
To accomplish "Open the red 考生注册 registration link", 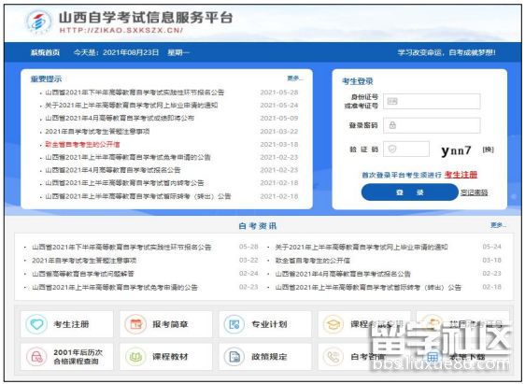I will pos(461,175).
